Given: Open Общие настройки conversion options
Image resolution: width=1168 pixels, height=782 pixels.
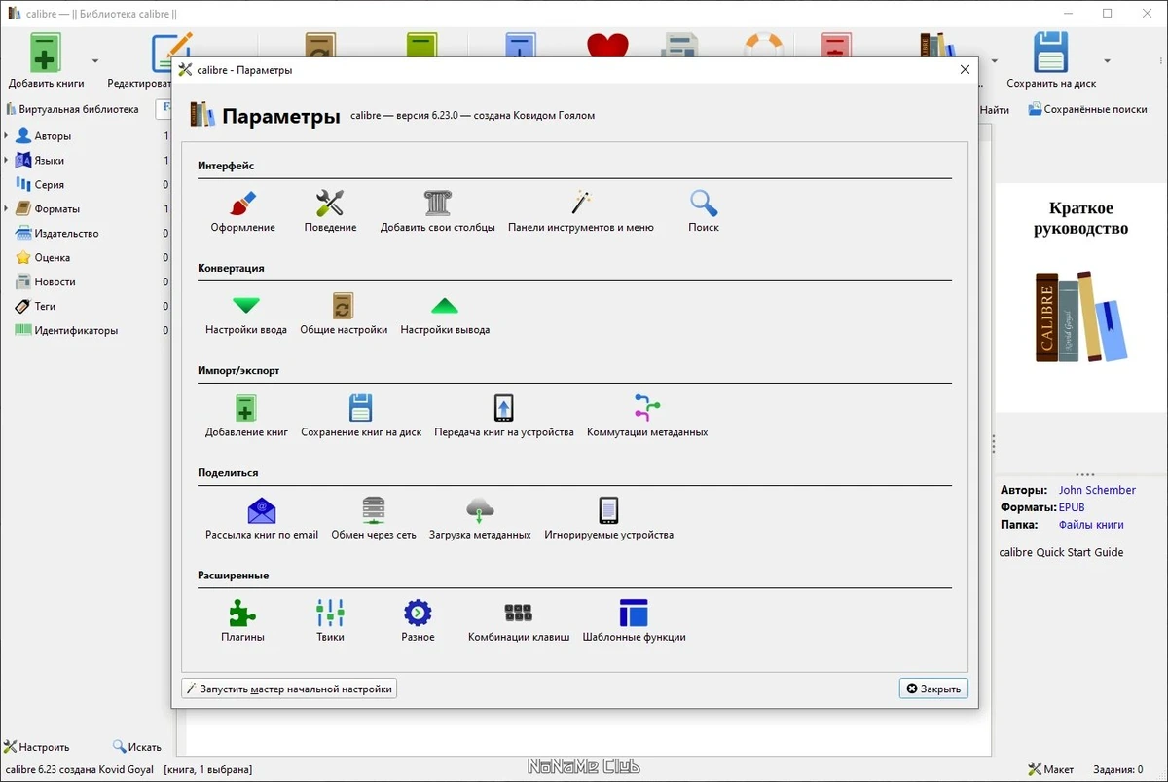Looking at the screenshot, I should [x=344, y=314].
